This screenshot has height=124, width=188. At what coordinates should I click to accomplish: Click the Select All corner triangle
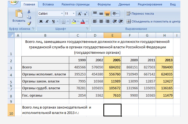click(11, 35)
